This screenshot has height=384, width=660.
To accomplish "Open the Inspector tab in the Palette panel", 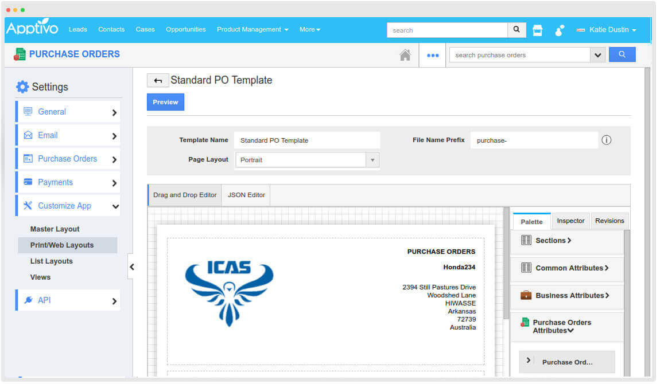I will 570,220.
